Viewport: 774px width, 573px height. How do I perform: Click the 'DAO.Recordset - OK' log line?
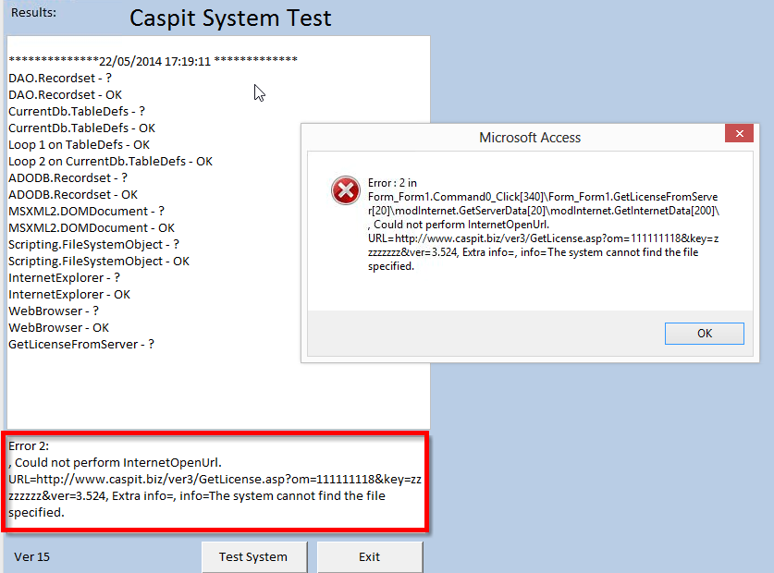65,95
